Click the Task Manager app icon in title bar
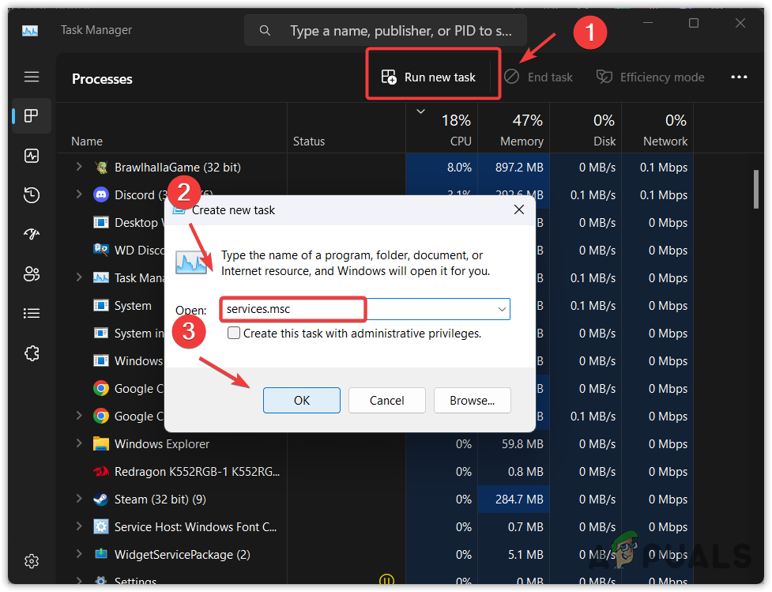Image resolution: width=772 pixels, height=592 pixels. point(30,31)
